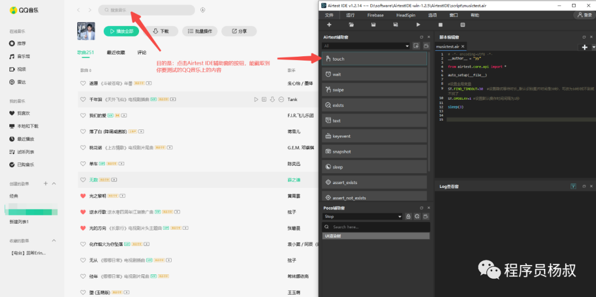Open editor tab list dropdown arrow
The width and height of the screenshot is (596, 297).
(x=593, y=47)
